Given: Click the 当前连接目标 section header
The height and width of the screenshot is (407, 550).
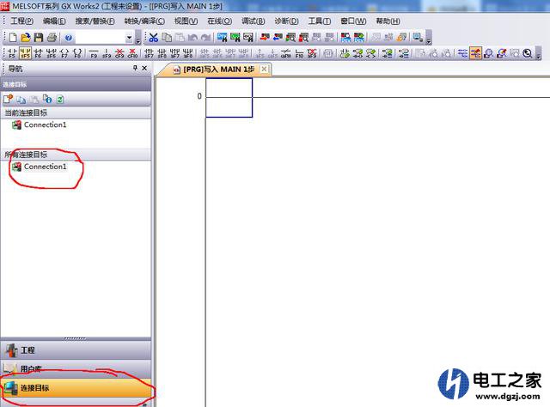Looking at the screenshot, I should (76, 112).
